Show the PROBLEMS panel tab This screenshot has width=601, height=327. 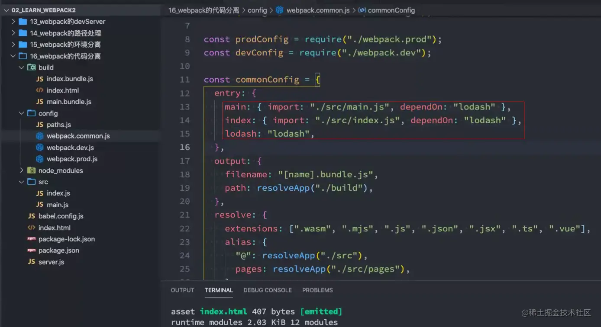317,290
